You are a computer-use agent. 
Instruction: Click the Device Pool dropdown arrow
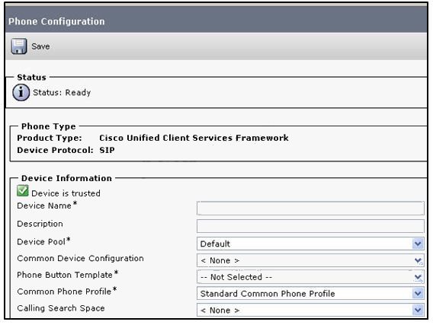pyautogui.click(x=418, y=244)
